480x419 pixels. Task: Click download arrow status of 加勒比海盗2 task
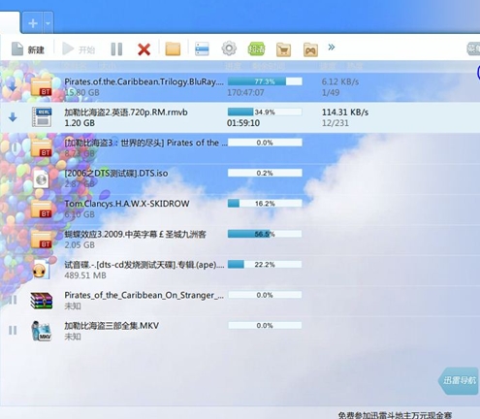pyautogui.click(x=13, y=117)
